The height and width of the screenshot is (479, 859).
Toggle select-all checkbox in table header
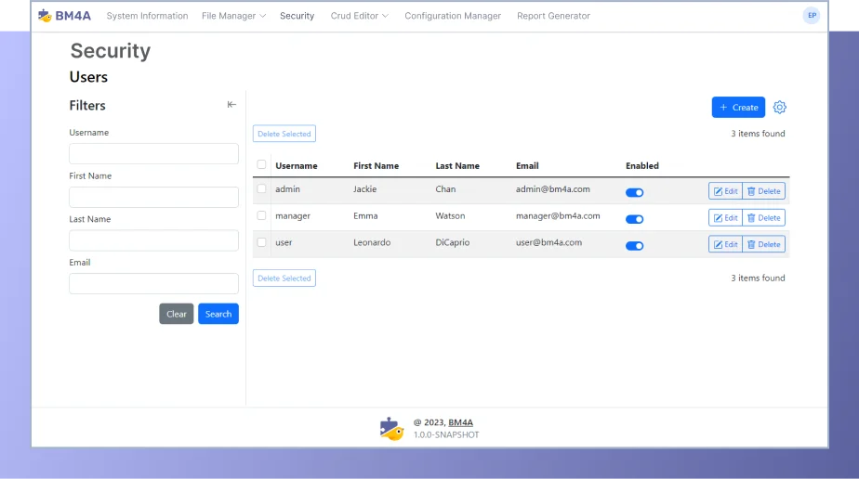pos(261,164)
